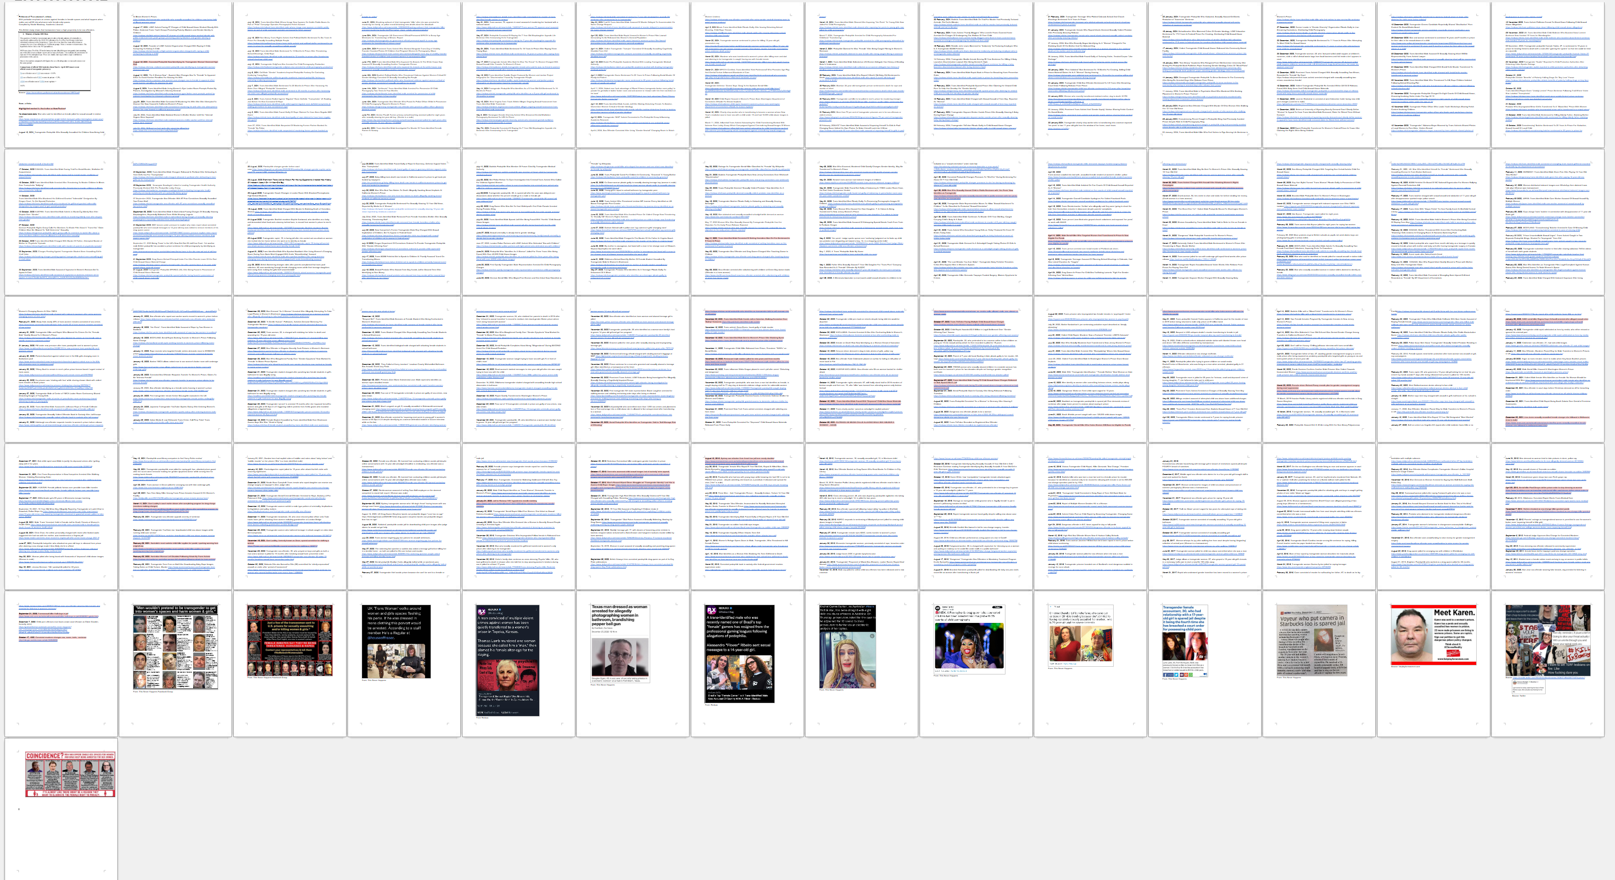Click the black post image showing two shop photos
The width and height of the screenshot is (1615, 880).
coord(397,641)
